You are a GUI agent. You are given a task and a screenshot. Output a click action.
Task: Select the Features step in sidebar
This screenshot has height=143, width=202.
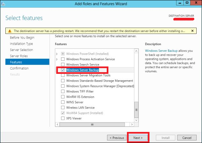pyautogui.click(x=27, y=62)
